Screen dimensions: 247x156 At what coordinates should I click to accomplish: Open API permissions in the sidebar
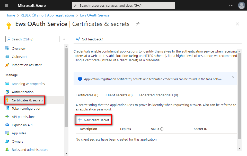(23, 117)
